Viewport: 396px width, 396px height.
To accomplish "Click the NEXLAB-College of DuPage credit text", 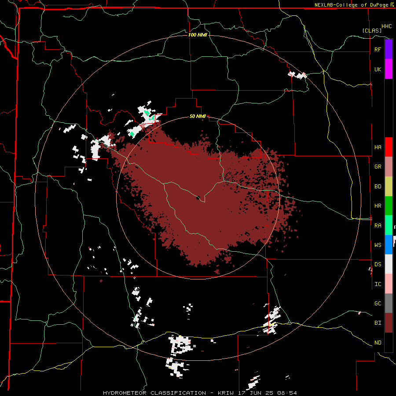I will tap(352, 5).
